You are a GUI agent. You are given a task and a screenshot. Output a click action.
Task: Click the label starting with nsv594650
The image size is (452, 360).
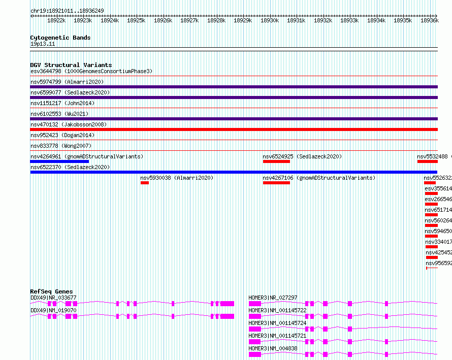(438, 231)
